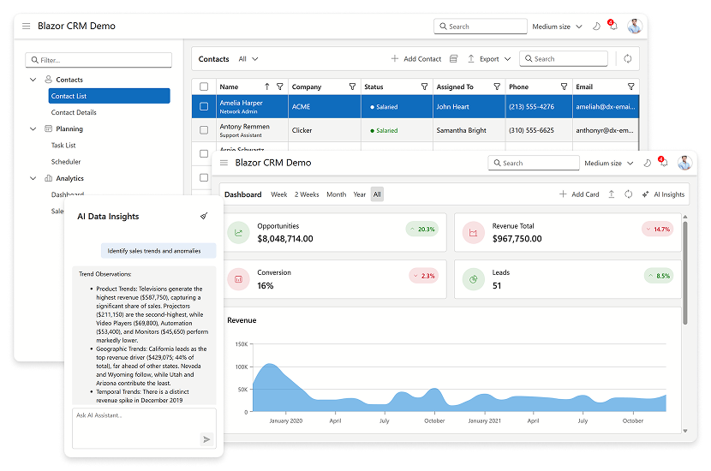This screenshot has height=471, width=711.
Task: Select the 2 Weeks dashboard range tab
Action: click(x=307, y=194)
